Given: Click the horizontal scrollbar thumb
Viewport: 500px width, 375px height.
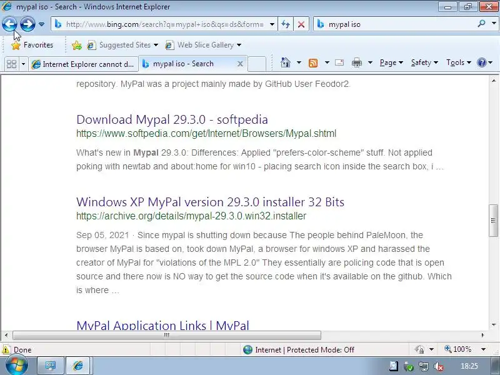Looking at the screenshot, I should click(x=166, y=335).
